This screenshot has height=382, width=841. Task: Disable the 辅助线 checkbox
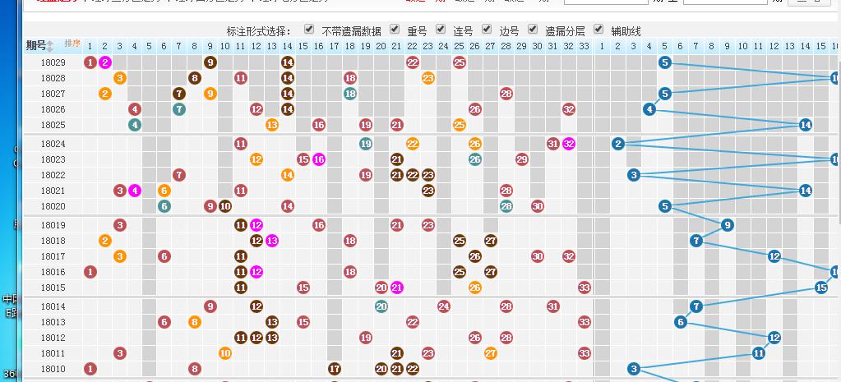click(598, 30)
